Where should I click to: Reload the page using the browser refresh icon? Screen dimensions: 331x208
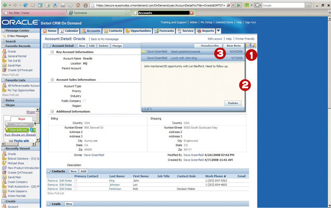pos(25,5)
